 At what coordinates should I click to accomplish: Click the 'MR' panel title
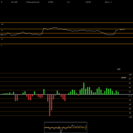point(119,69)
